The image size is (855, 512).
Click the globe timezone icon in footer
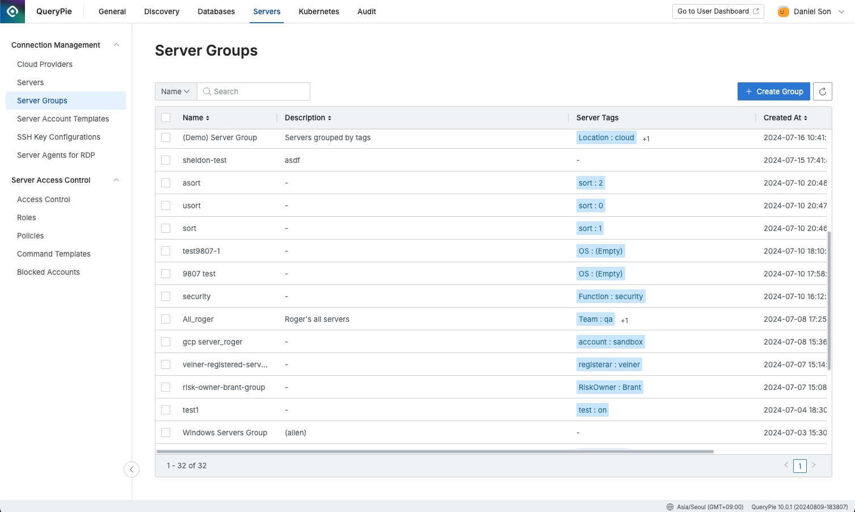click(670, 507)
